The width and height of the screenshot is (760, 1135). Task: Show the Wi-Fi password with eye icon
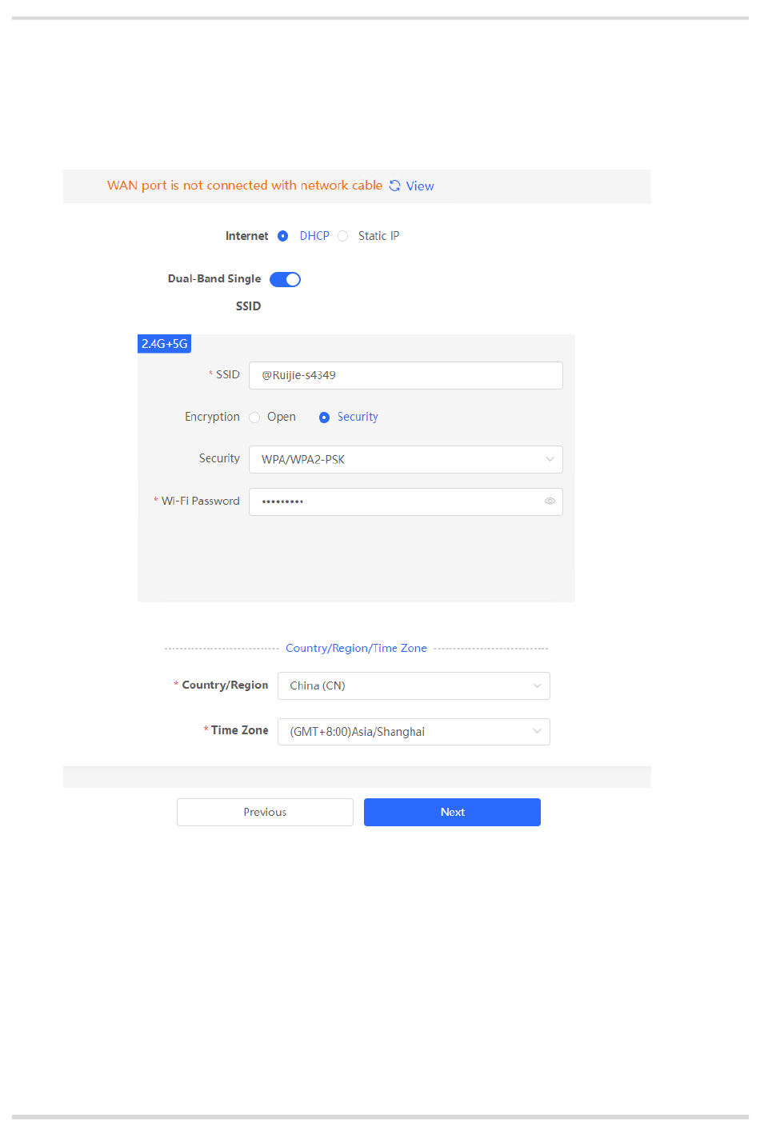(550, 502)
